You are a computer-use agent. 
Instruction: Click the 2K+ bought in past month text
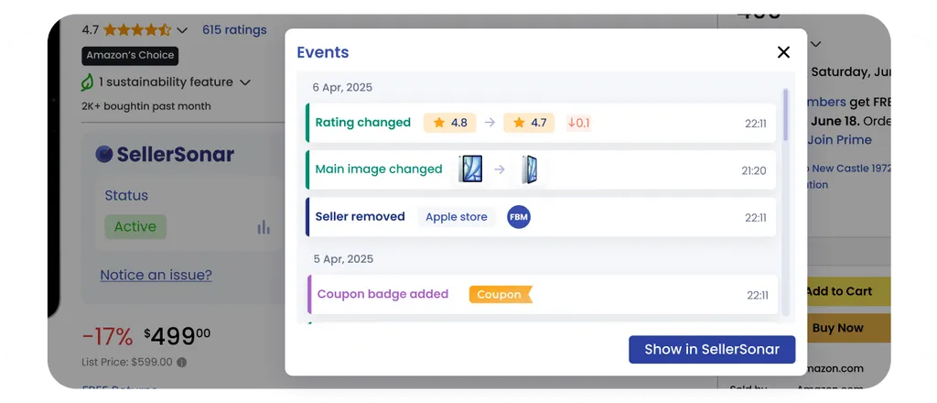[x=146, y=106]
